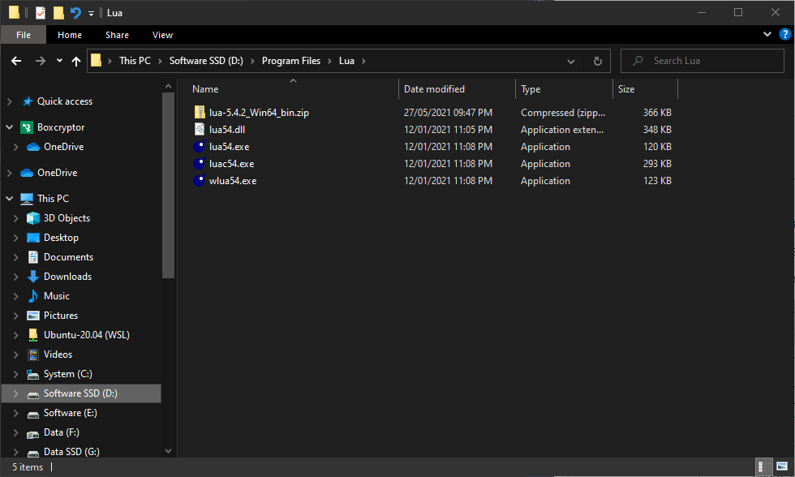Click the Music note icon
The width and height of the screenshot is (795, 477).
tap(33, 295)
